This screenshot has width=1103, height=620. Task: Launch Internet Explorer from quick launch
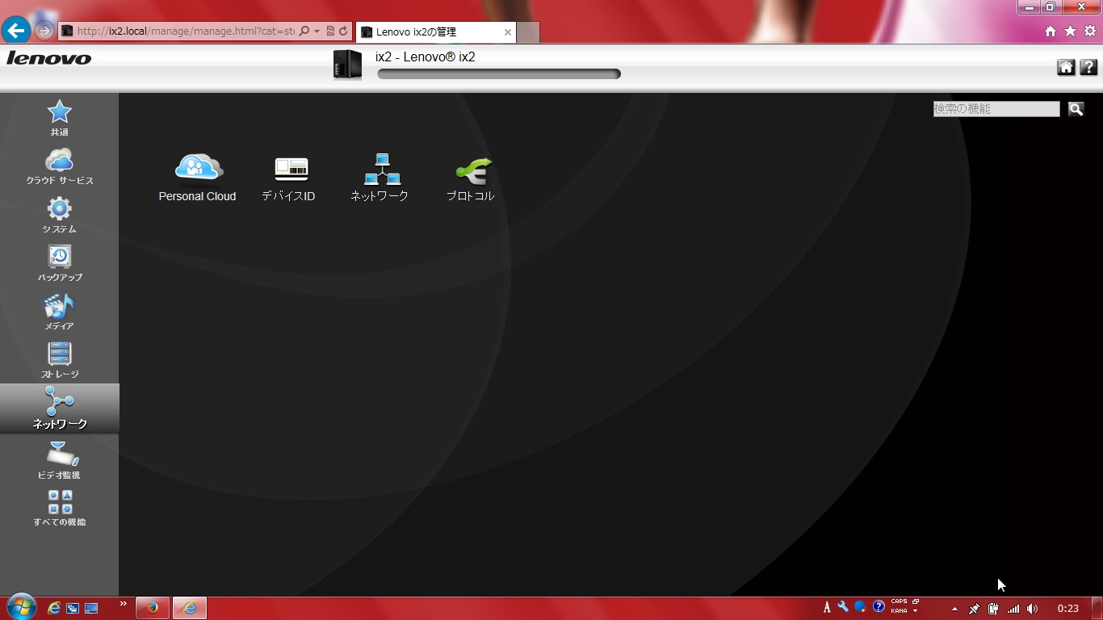pos(54,608)
